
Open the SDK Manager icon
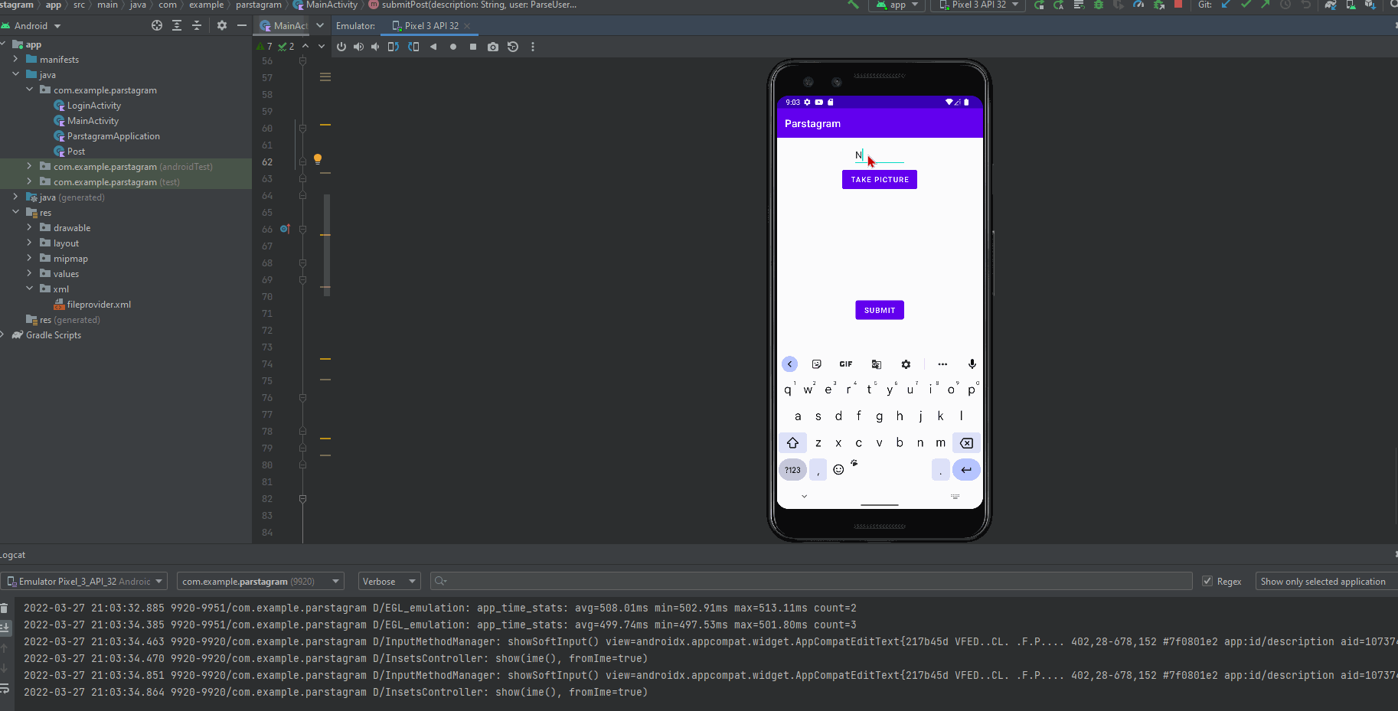(1370, 5)
